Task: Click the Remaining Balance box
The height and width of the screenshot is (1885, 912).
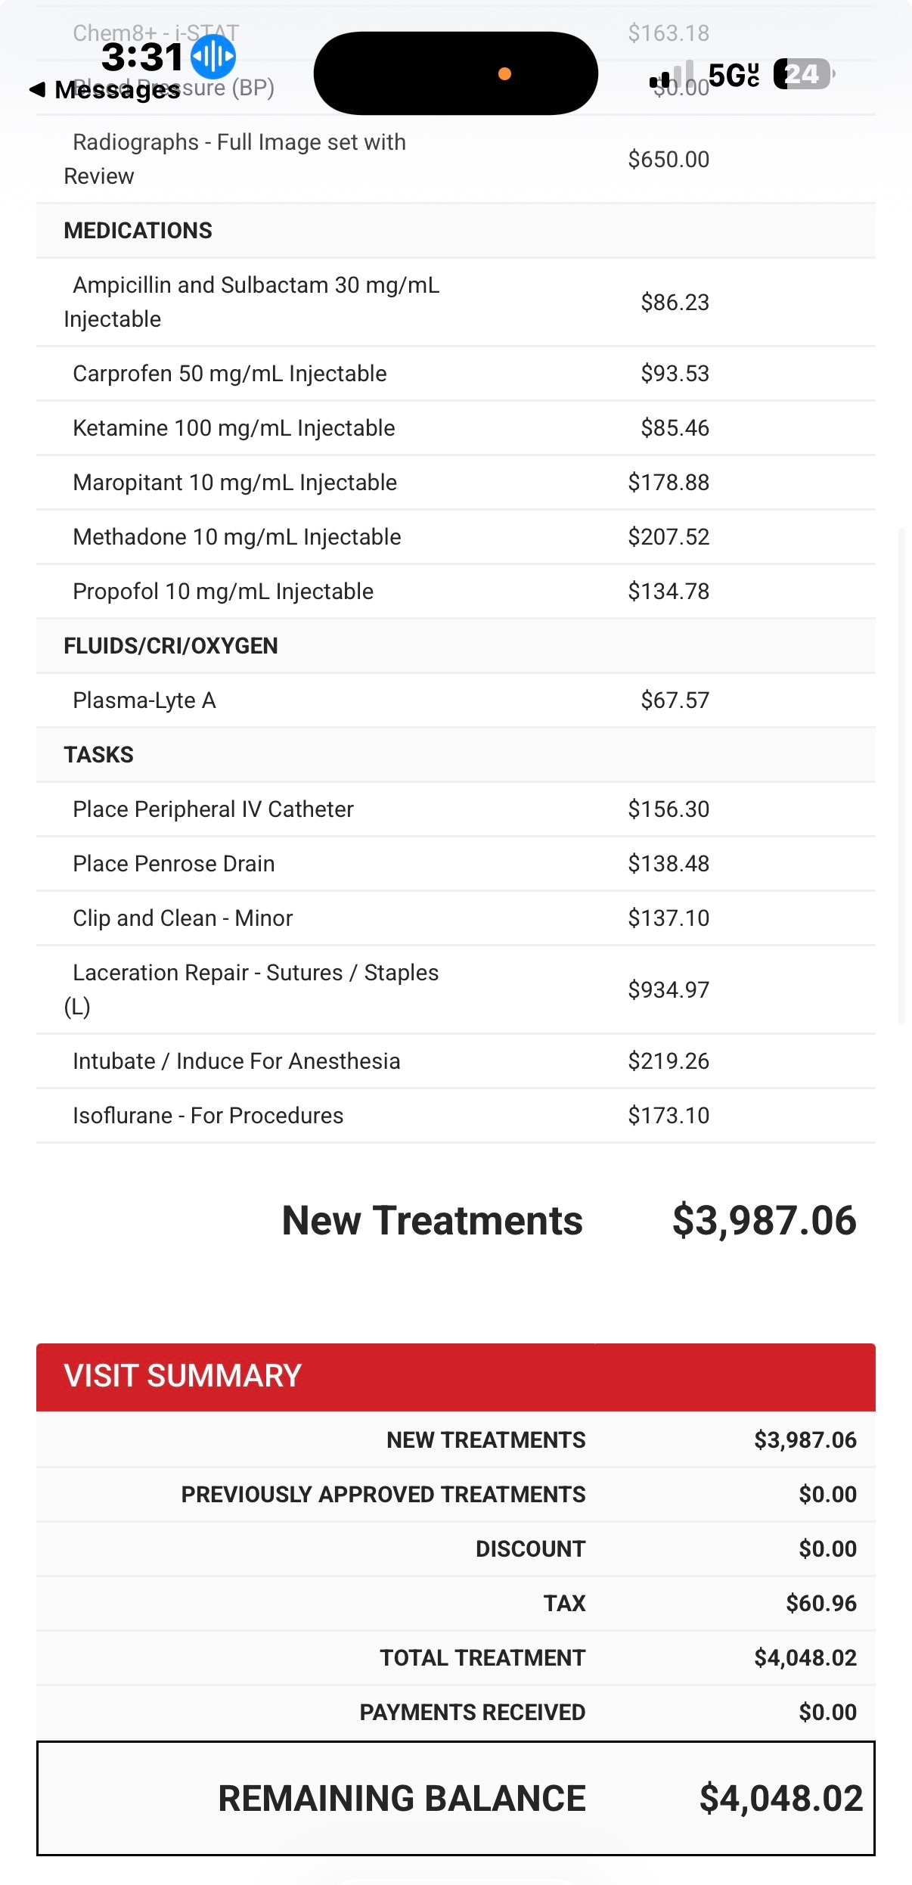Action: coord(455,1798)
